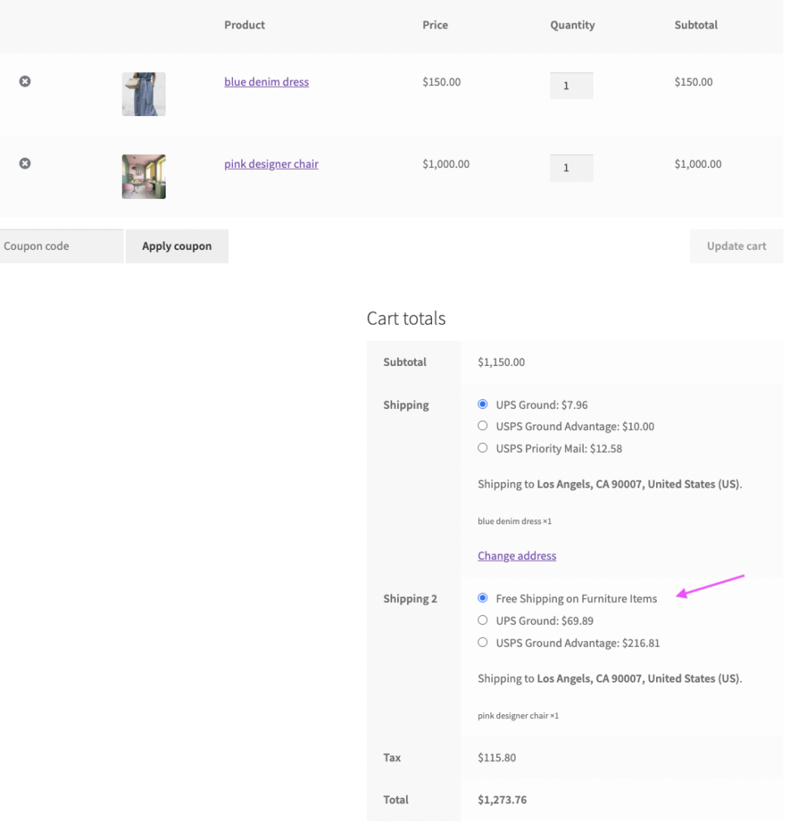This screenshot has height=831, width=790.
Task: Remove pink designer chair from cart
Action: (25, 164)
